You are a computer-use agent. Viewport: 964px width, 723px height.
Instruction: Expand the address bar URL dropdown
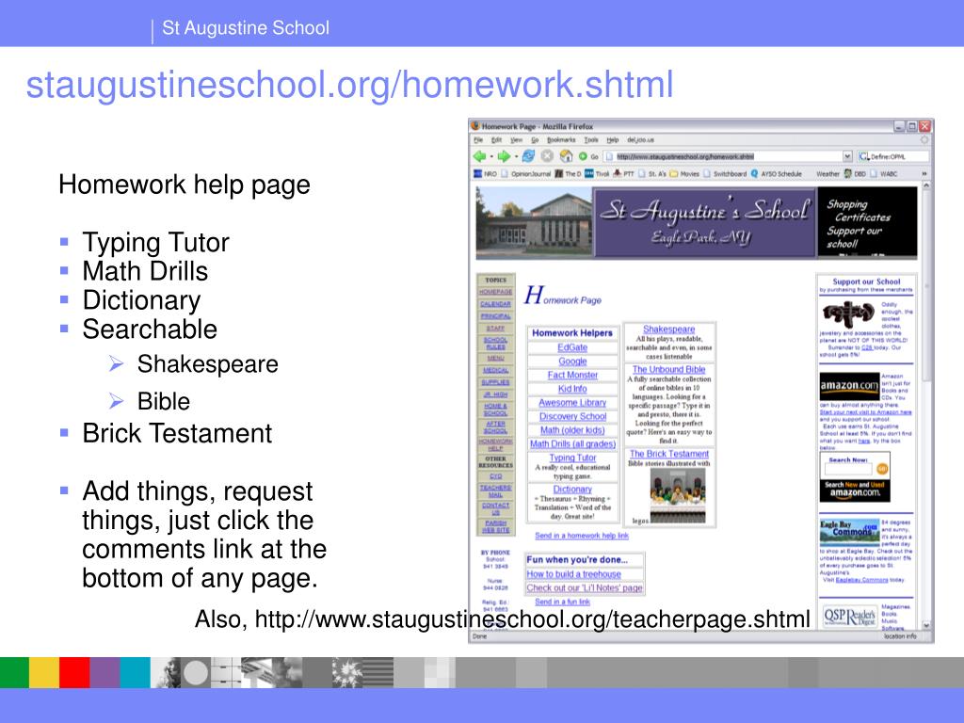point(847,157)
